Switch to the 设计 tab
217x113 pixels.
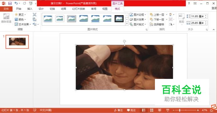41,9
